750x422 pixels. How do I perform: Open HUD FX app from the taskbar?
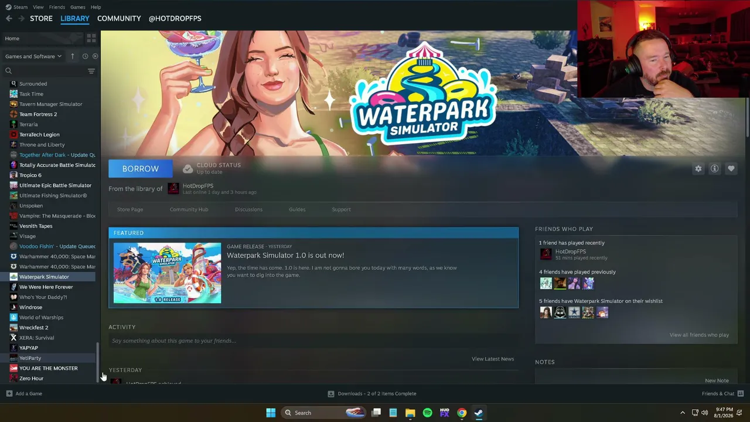tap(444, 413)
